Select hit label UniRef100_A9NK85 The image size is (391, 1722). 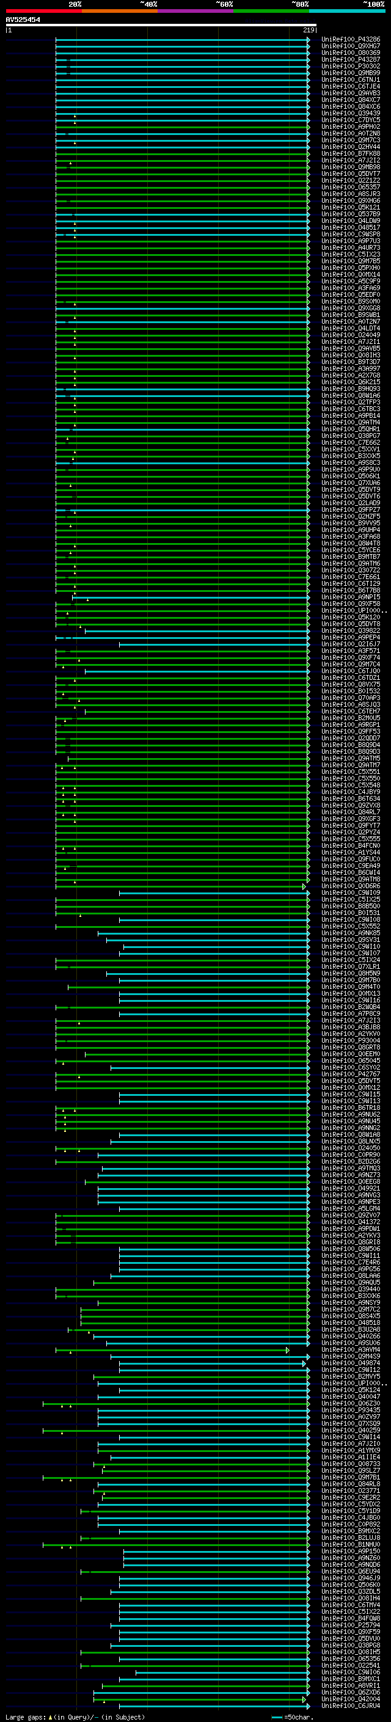[351, 933]
